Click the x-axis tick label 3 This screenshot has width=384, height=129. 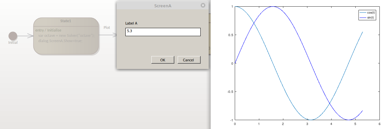pyautogui.click(x=307, y=124)
